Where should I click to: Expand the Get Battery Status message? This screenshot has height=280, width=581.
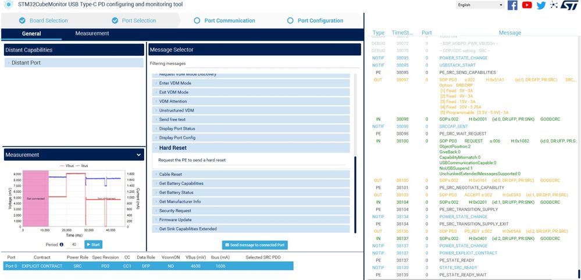251,193
